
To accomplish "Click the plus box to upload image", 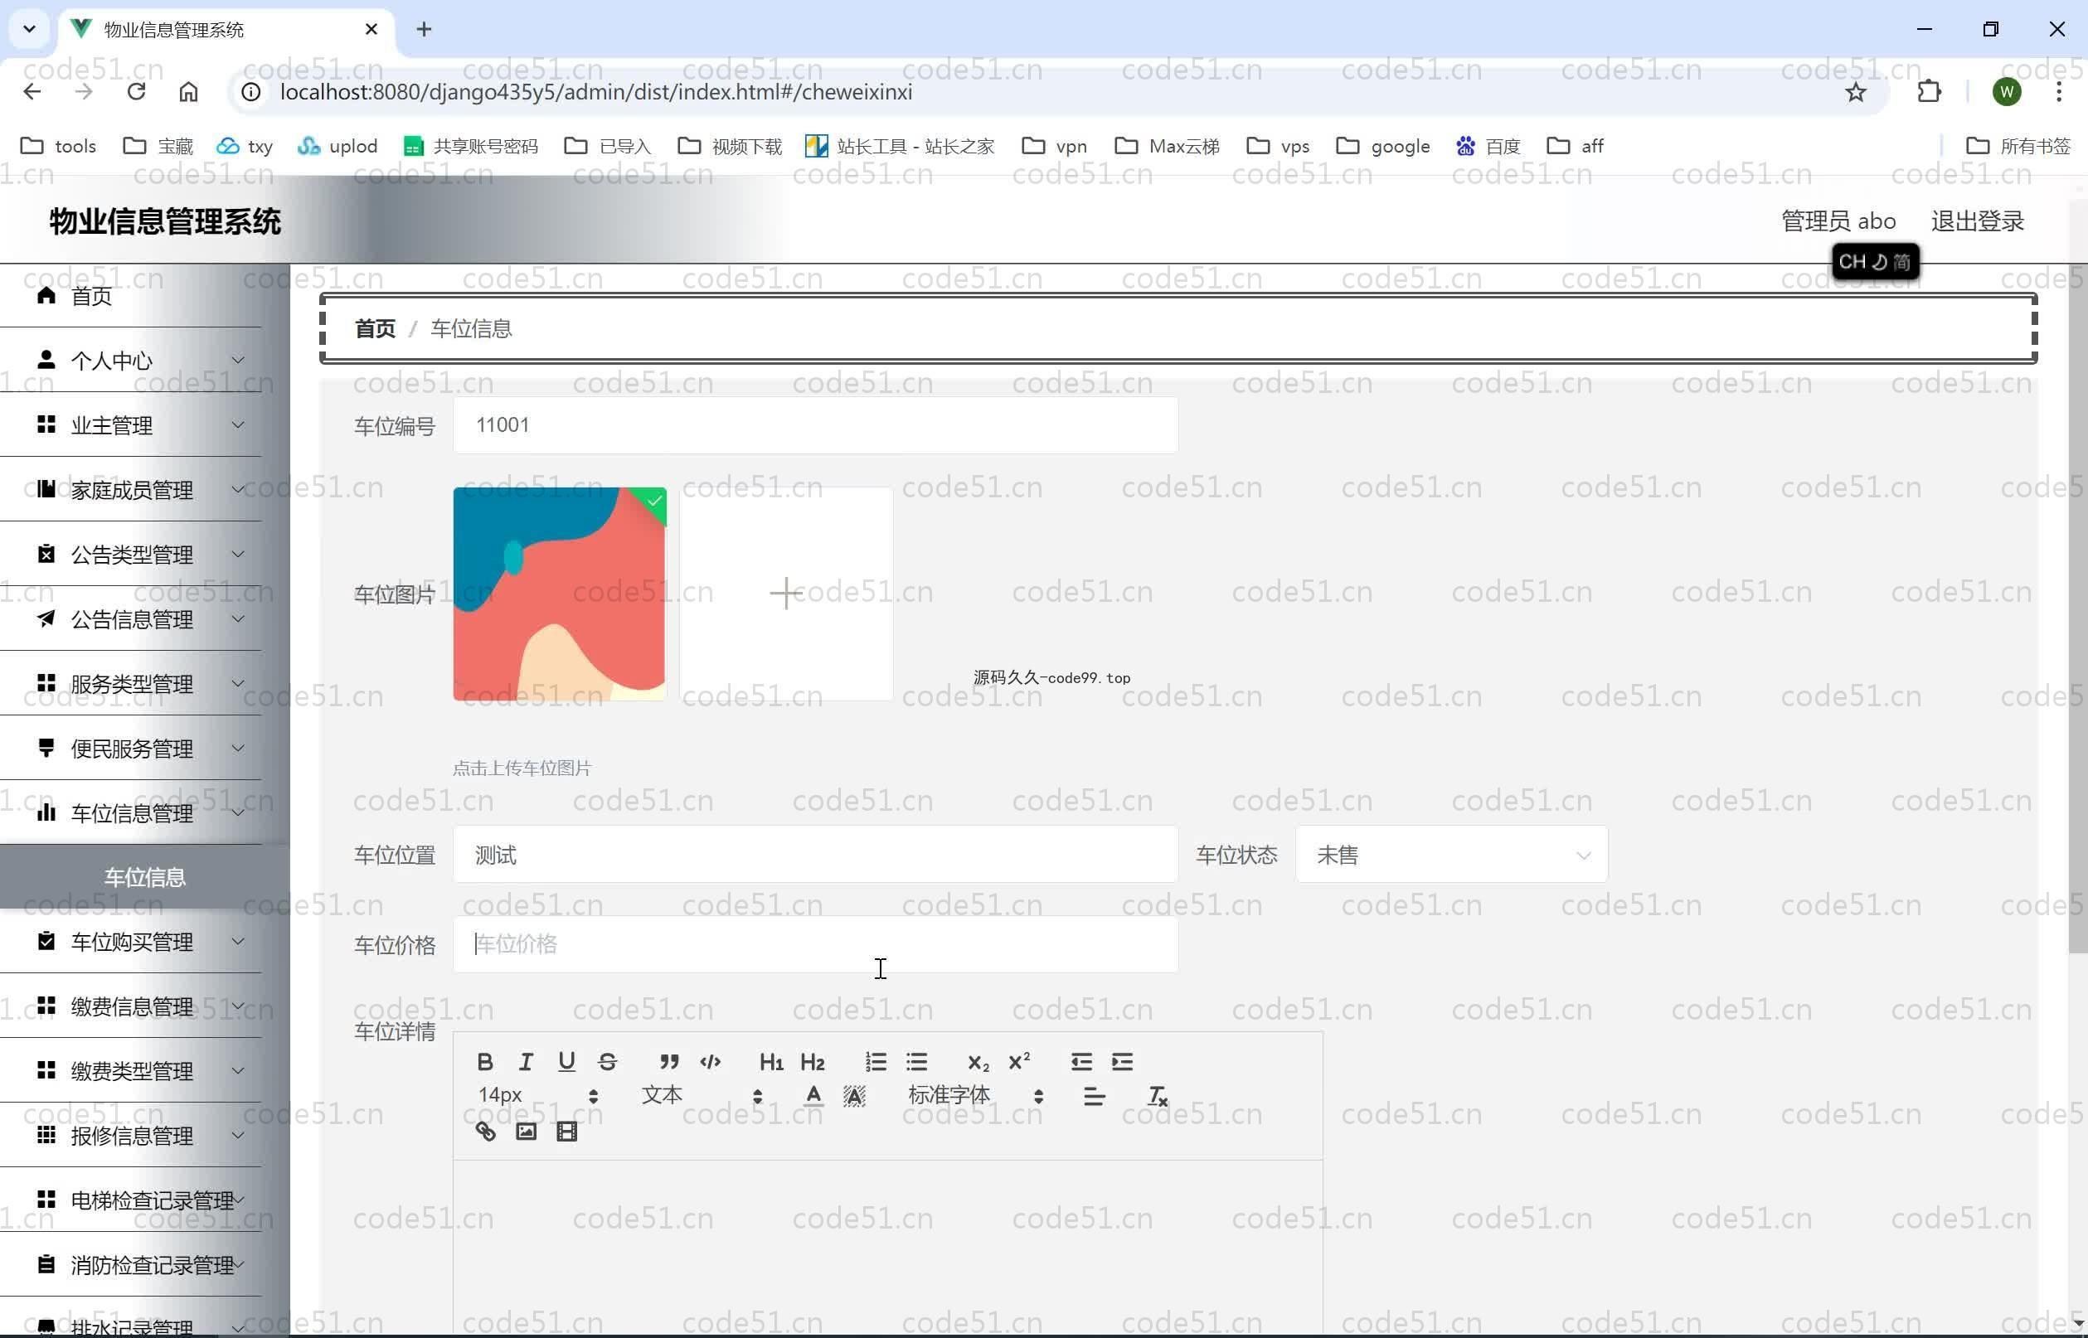I will (x=785, y=594).
